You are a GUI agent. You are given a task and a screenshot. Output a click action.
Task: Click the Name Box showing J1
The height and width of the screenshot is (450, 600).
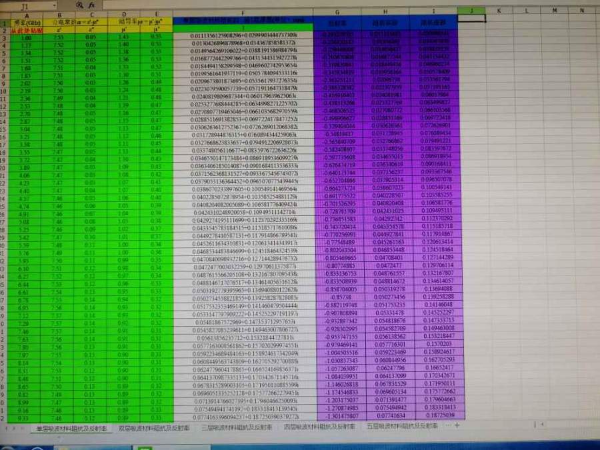point(25,6)
